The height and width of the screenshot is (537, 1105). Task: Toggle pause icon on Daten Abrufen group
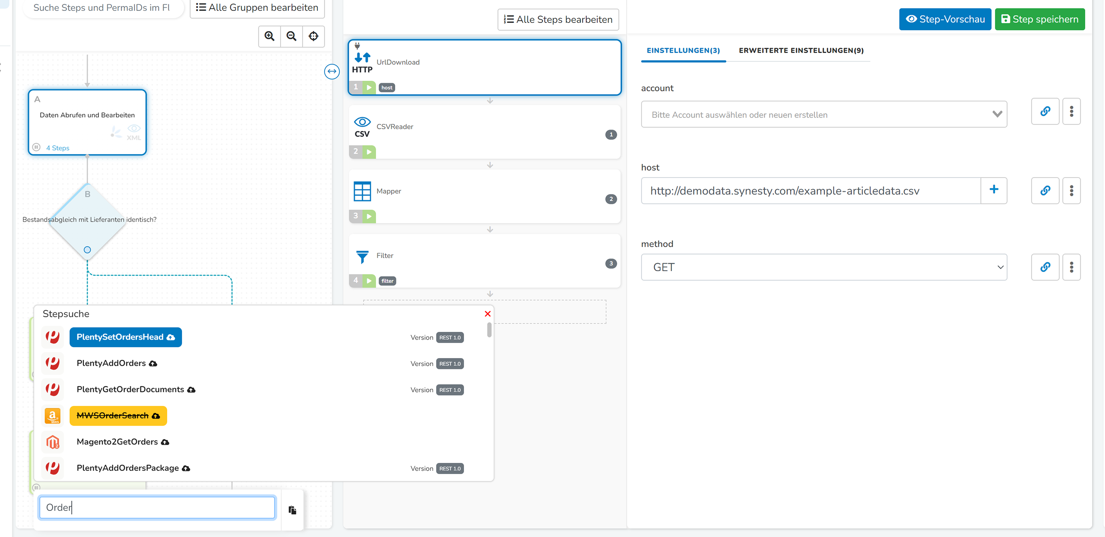tap(37, 147)
